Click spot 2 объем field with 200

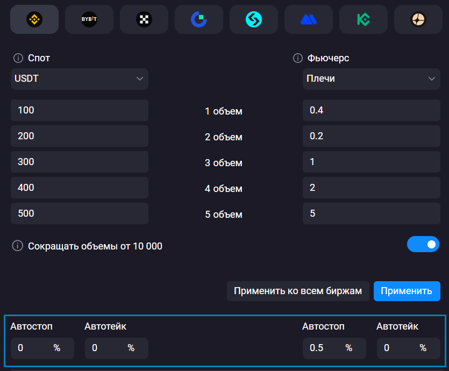(x=80, y=136)
